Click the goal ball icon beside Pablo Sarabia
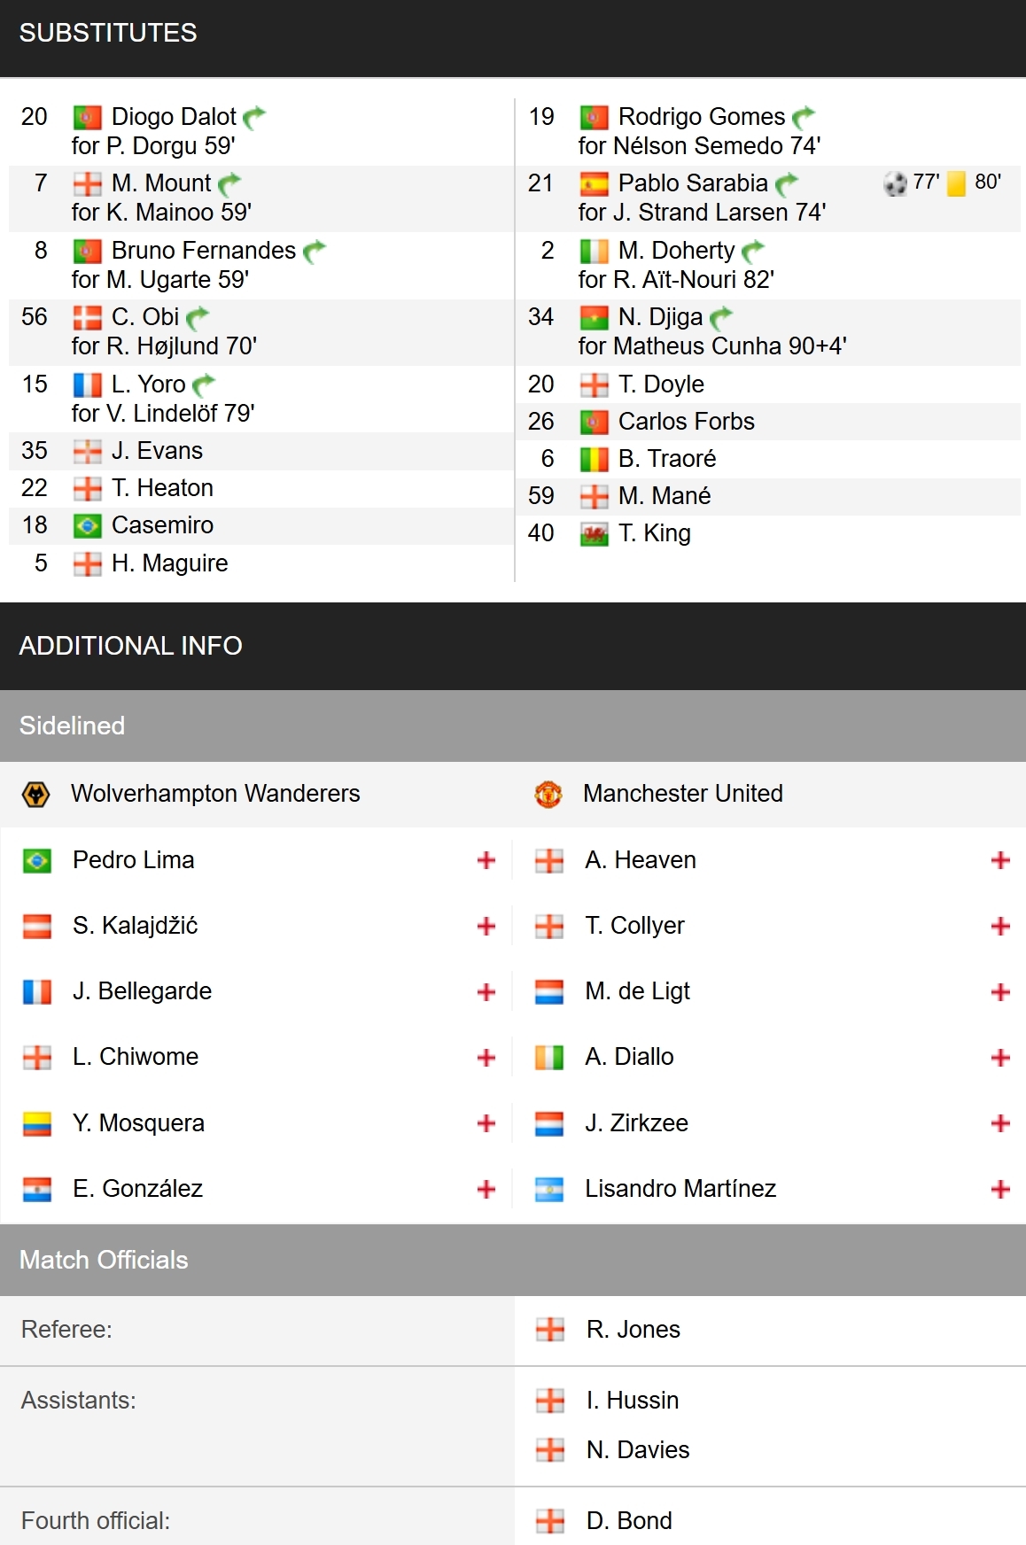 coord(895,183)
